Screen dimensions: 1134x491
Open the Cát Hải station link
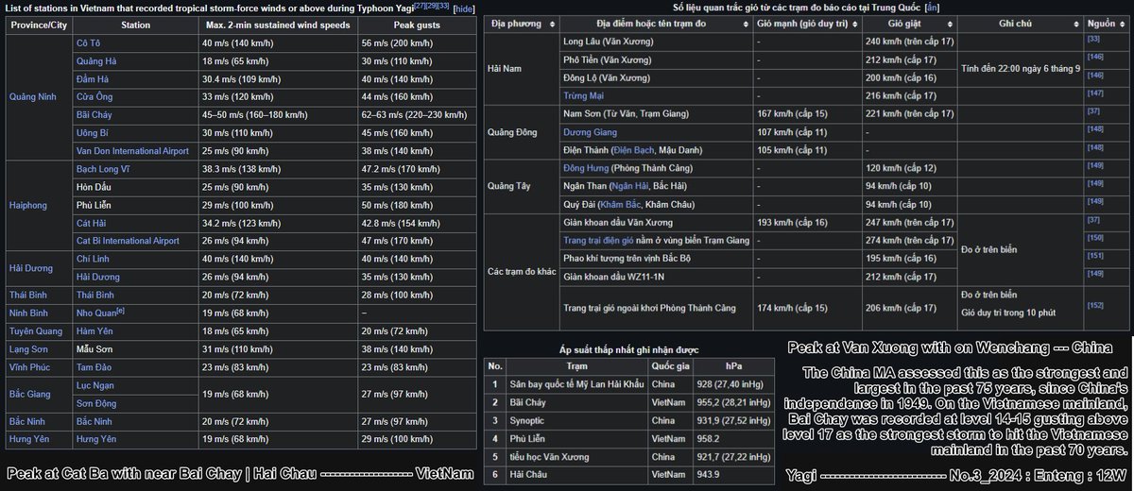coord(92,222)
